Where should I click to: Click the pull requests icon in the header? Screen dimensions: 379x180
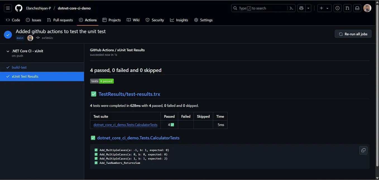tap(347, 8)
